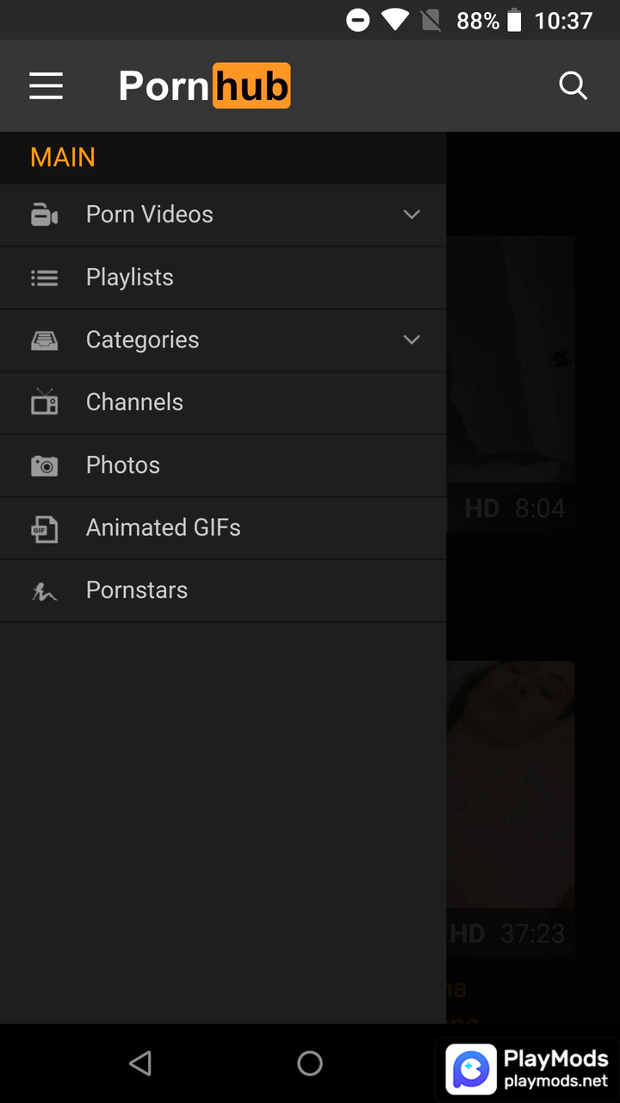This screenshot has height=1103, width=620.
Task: Tap the battery status icon
Action: point(514,20)
